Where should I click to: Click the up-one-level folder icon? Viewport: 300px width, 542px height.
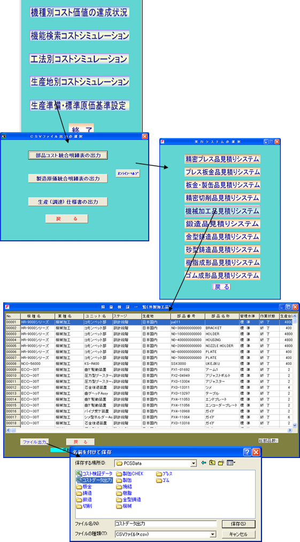[x=212, y=462]
